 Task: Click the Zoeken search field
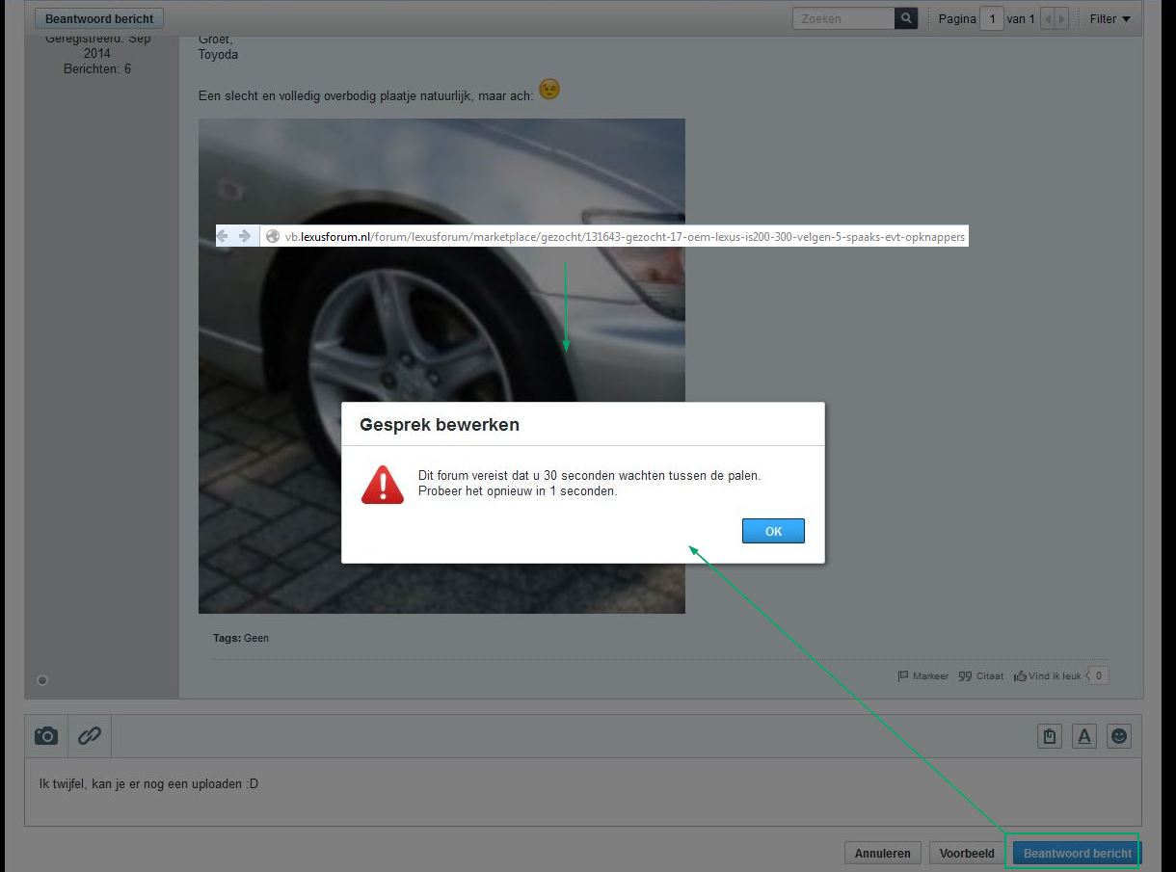843,18
